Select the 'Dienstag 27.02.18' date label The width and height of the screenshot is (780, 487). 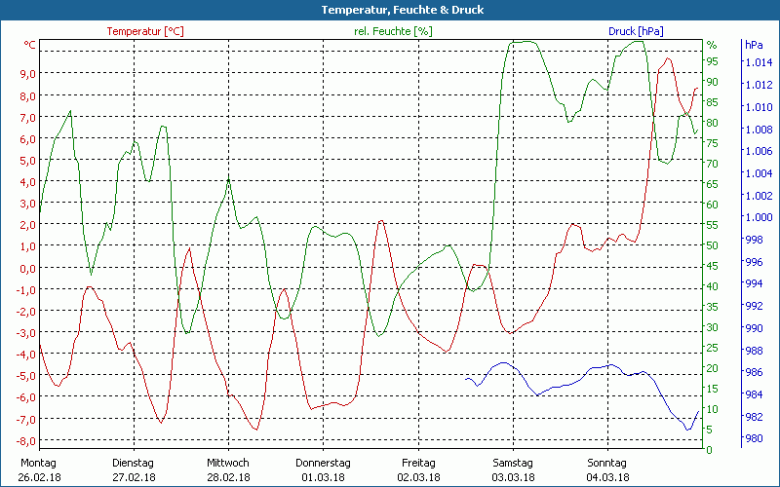coord(134,469)
